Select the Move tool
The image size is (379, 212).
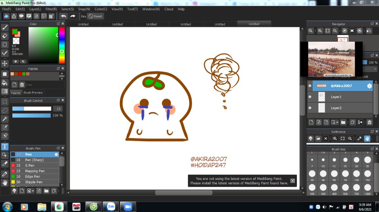click(x=4, y=63)
